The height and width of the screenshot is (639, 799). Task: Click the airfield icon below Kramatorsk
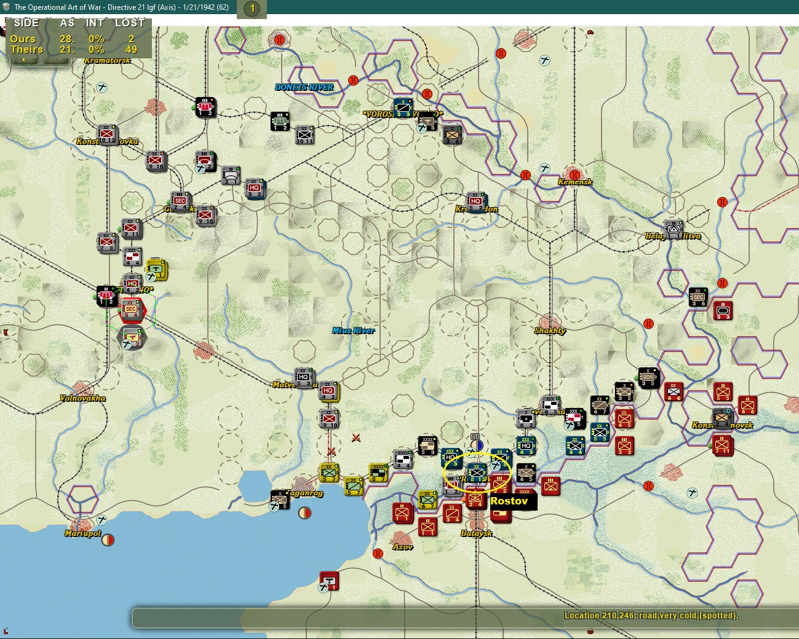pyautogui.click(x=101, y=88)
